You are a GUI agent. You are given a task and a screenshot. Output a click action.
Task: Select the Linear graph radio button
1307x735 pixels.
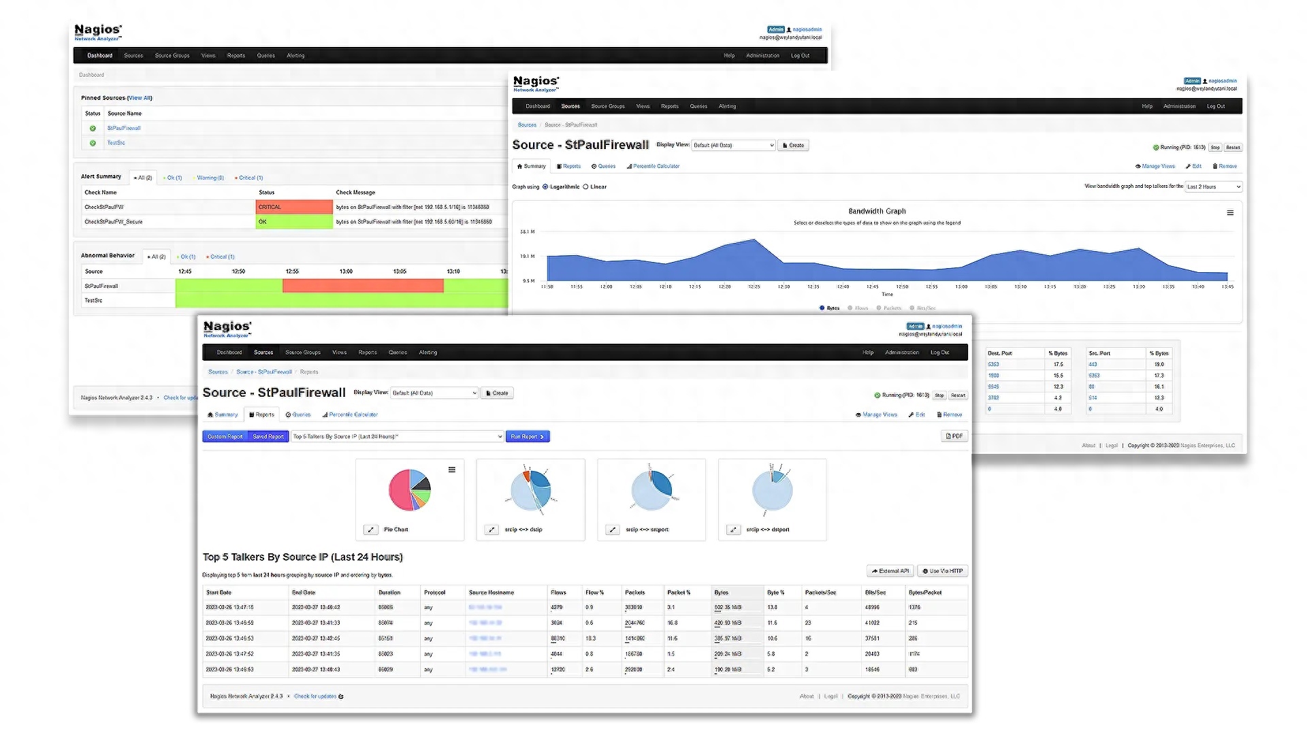tap(585, 186)
